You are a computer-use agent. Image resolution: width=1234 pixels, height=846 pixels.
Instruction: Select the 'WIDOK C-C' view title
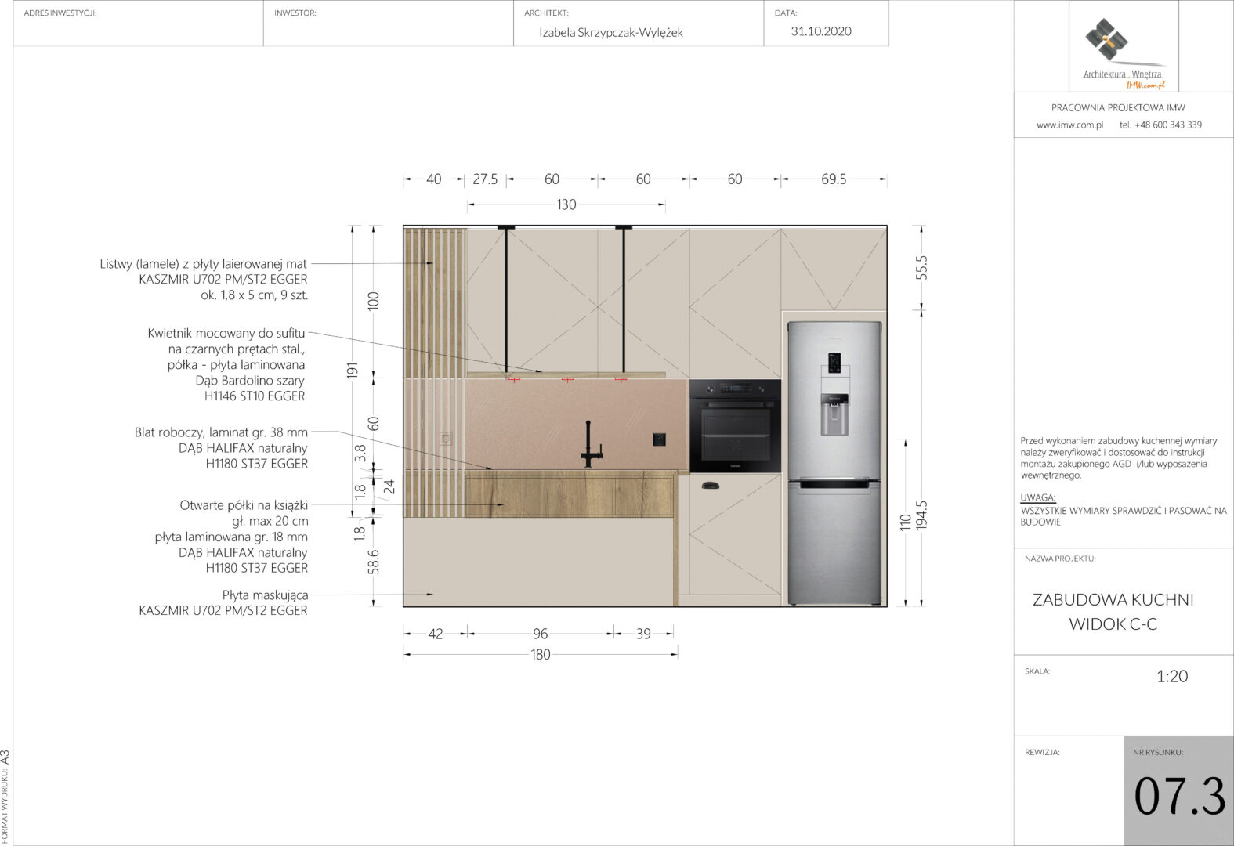tap(1113, 624)
